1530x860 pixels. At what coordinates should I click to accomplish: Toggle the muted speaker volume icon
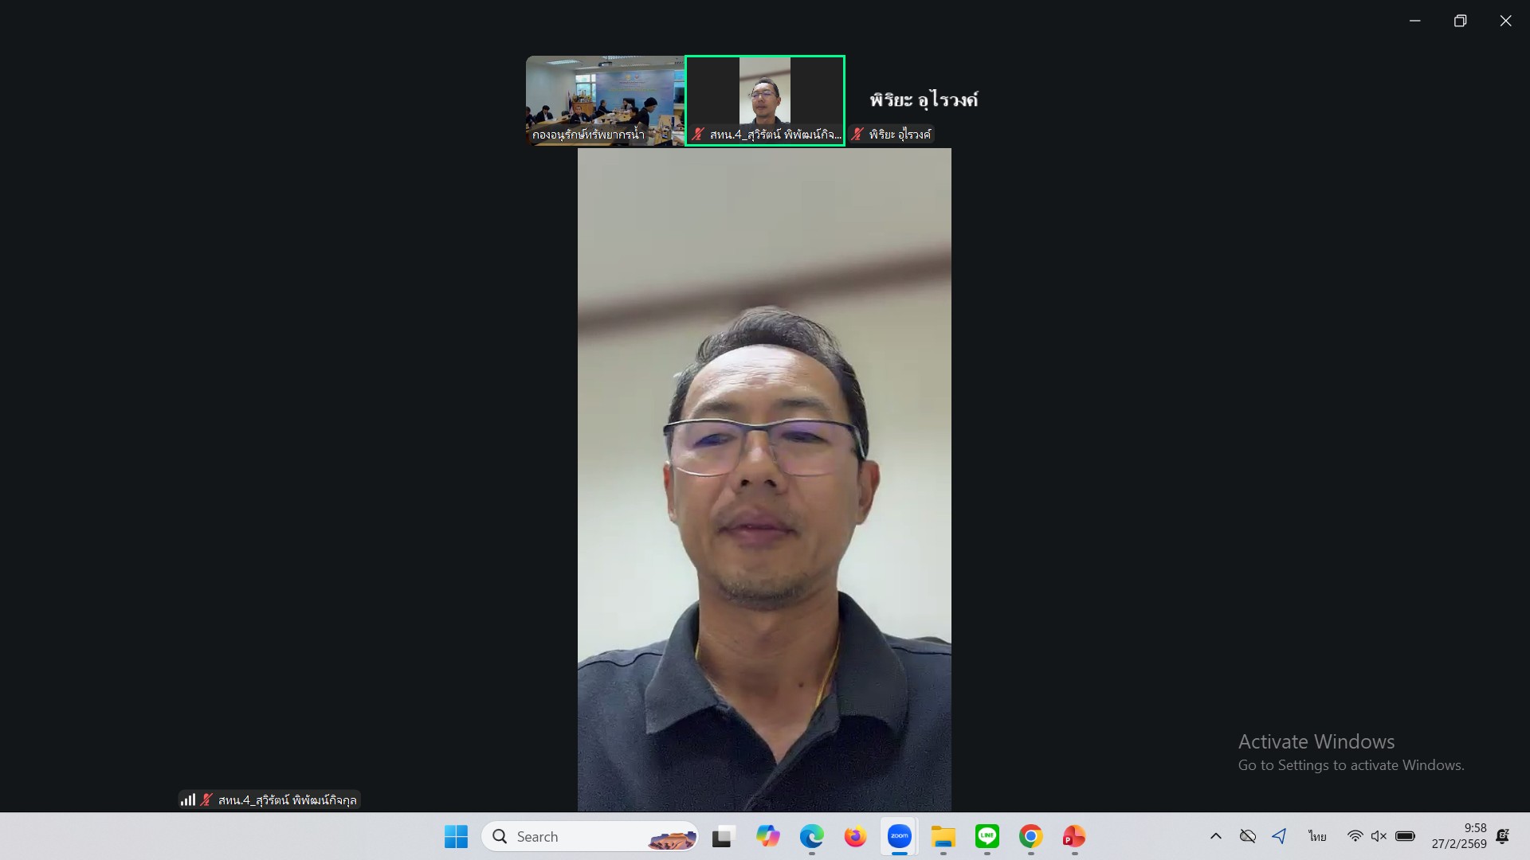pos(1379,836)
